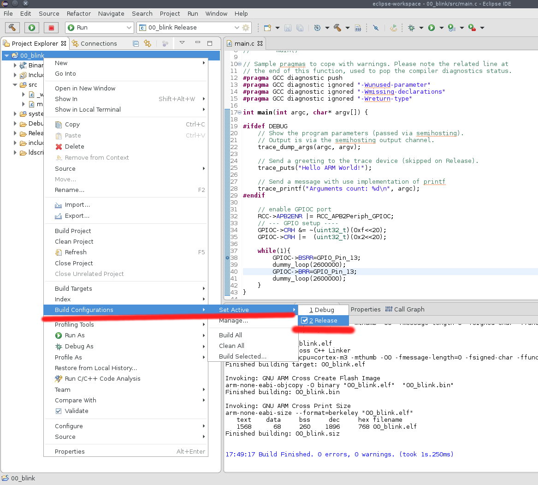The image size is (538, 485).
Task: Toggle Skip All Breakpoints in the toolbar
Action: coord(376,28)
